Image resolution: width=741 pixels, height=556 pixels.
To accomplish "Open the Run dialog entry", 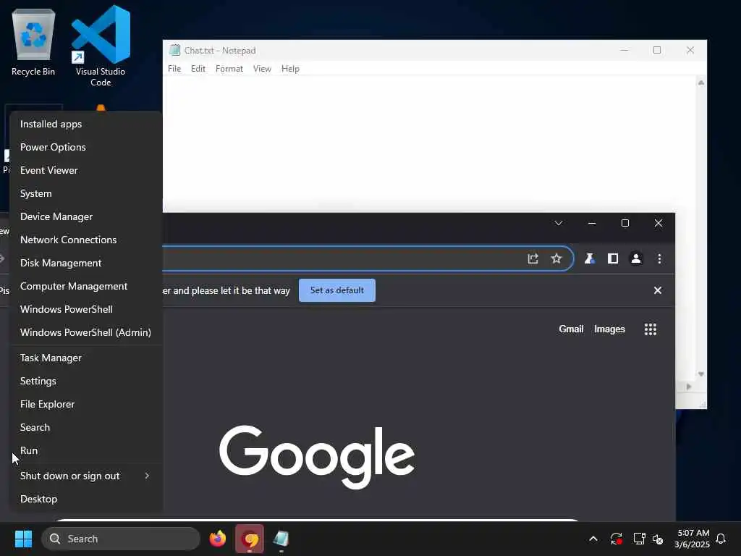I will click(x=86, y=450).
